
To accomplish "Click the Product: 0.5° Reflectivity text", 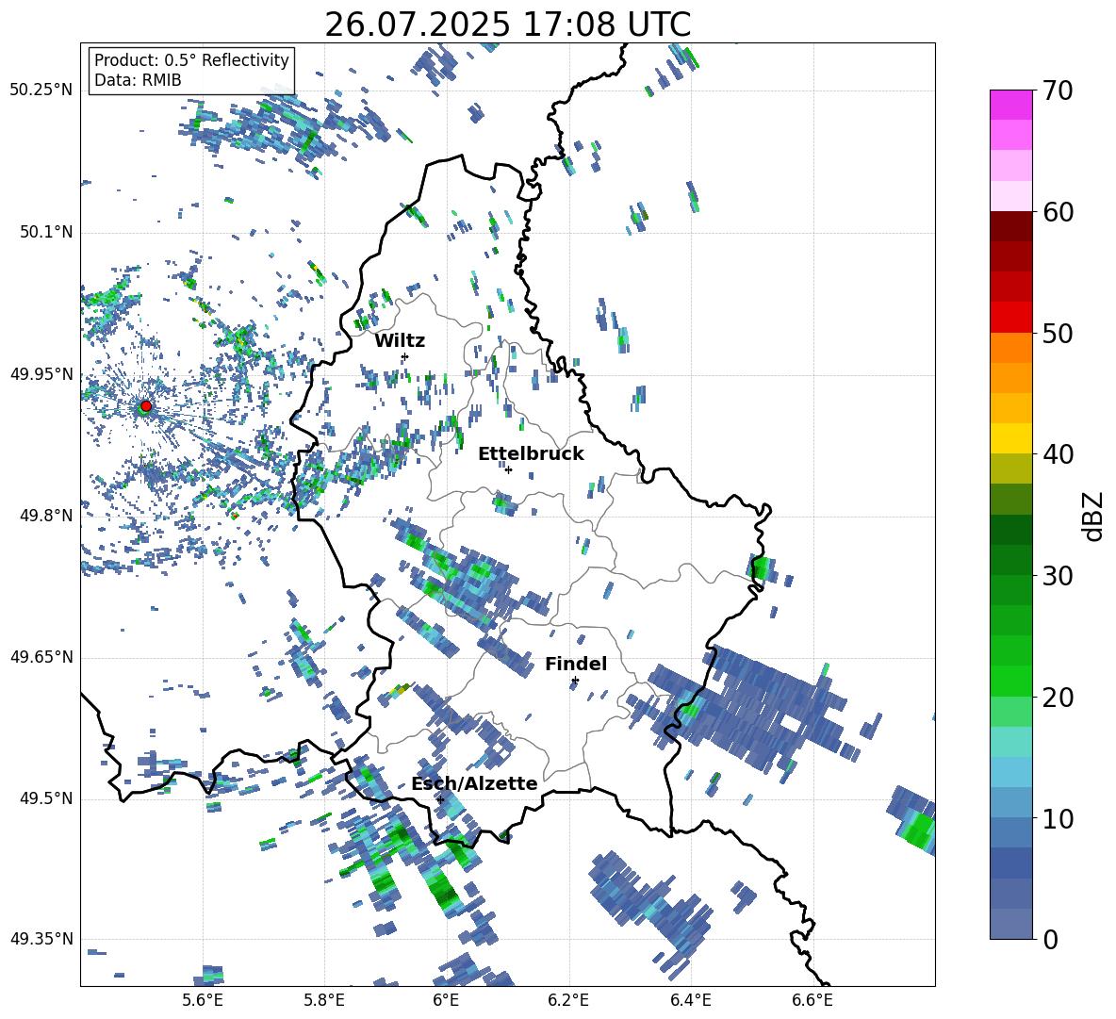I will click(x=191, y=60).
